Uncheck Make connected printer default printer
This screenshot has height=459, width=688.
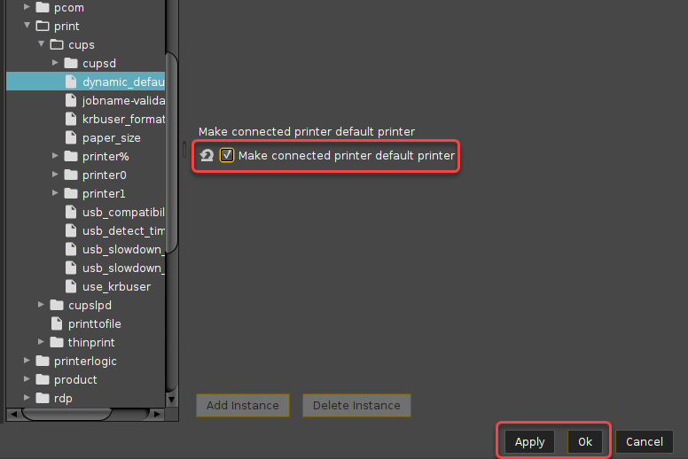coord(227,156)
